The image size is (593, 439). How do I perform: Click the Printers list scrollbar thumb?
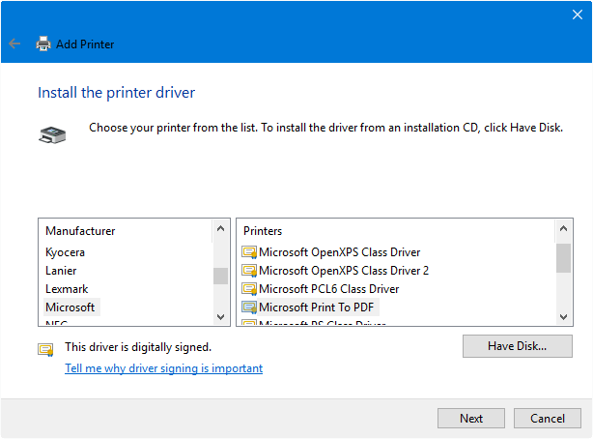tap(563, 258)
